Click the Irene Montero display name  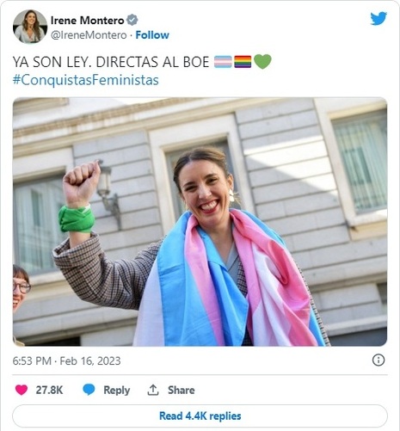click(x=87, y=21)
